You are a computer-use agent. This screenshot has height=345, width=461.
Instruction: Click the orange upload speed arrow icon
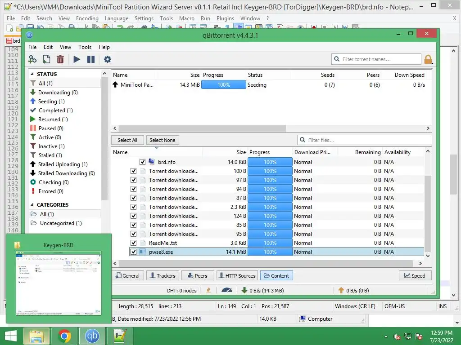[341, 291]
